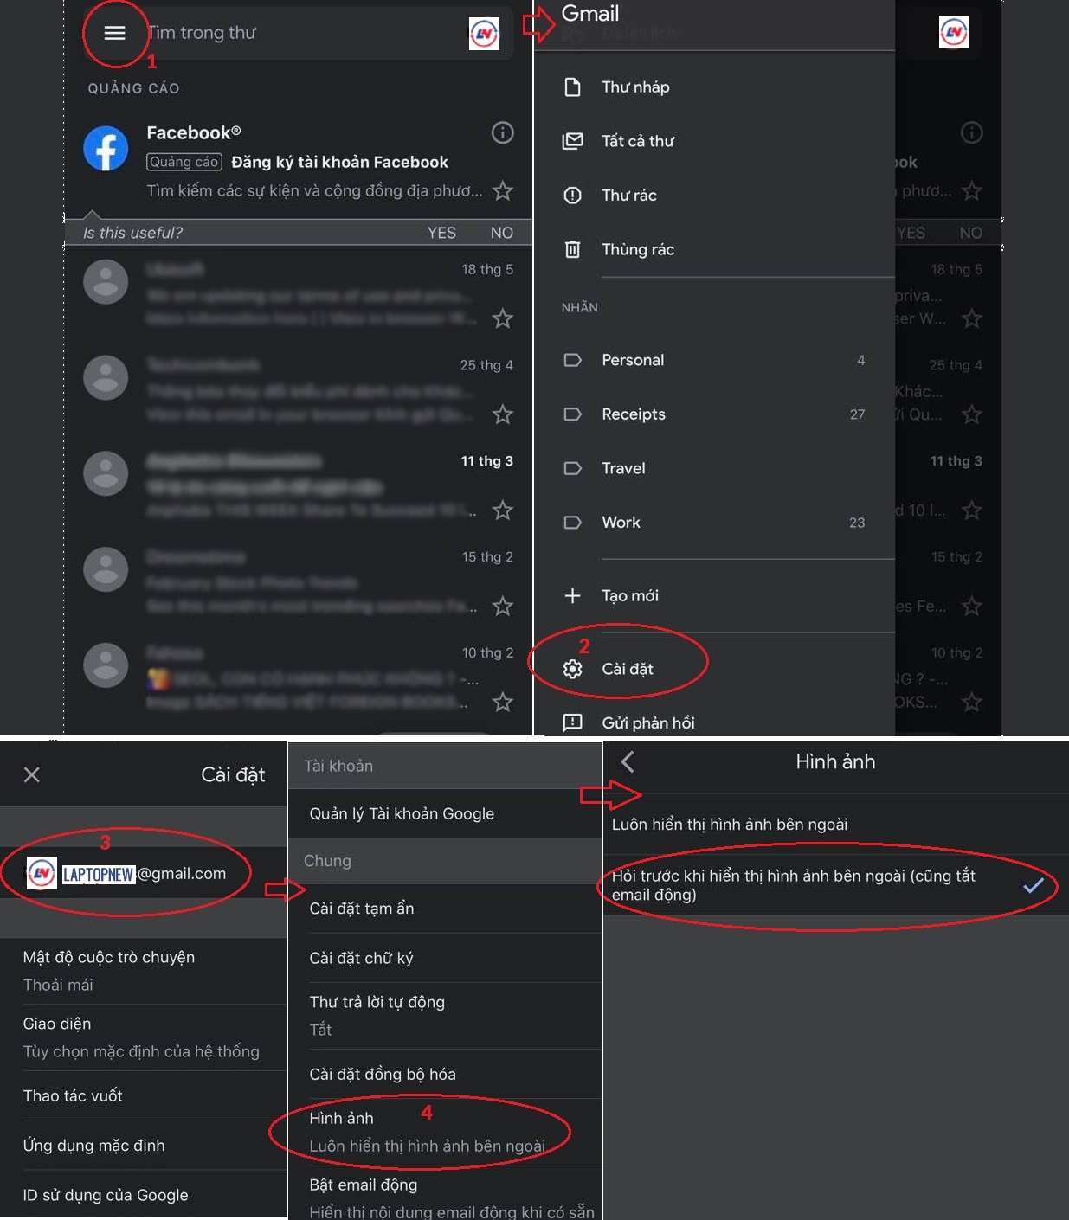Viewport: 1069px width, 1220px height.
Task: Close the Cài đặt settings with X
Action: 32,774
